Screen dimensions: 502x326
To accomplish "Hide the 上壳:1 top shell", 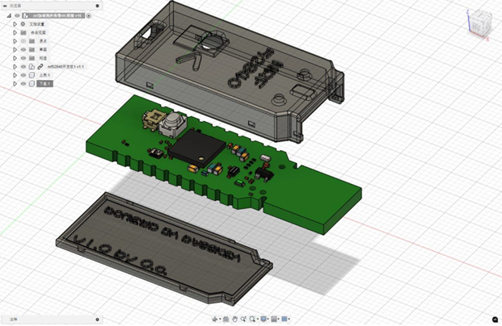I will point(23,75).
